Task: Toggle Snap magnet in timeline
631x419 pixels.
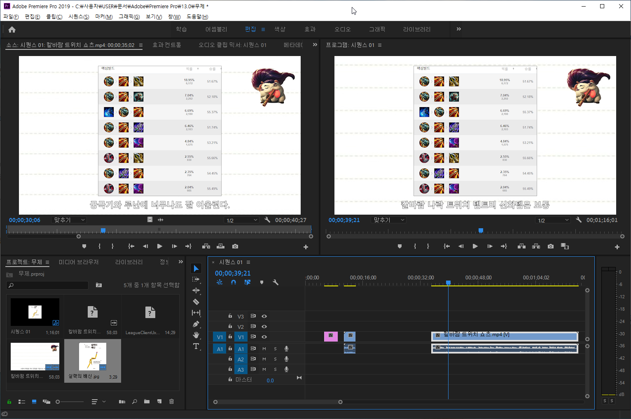Action: [x=234, y=282]
